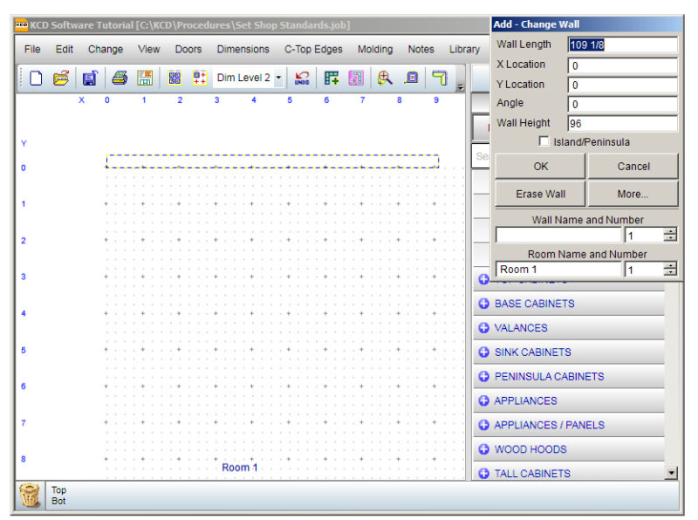Save the current job
Viewport: 698px width, 520px height.
tap(91, 78)
